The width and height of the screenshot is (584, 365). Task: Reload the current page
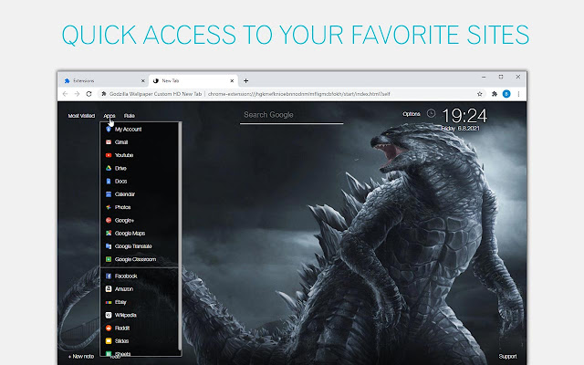point(89,94)
